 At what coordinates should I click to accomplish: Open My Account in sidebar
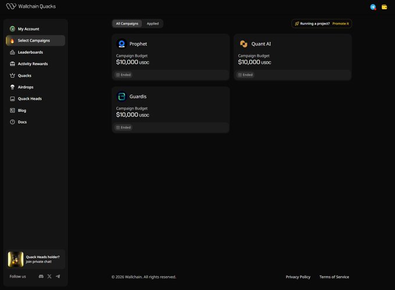point(35,29)
